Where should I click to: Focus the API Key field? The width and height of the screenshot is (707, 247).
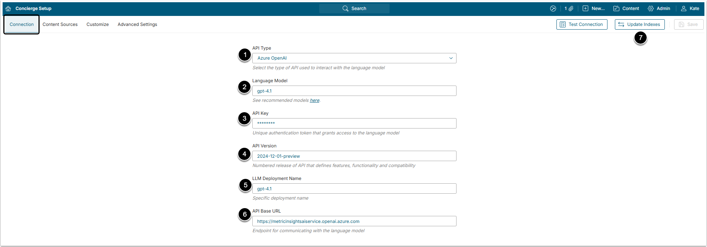(x=354, y=123)
